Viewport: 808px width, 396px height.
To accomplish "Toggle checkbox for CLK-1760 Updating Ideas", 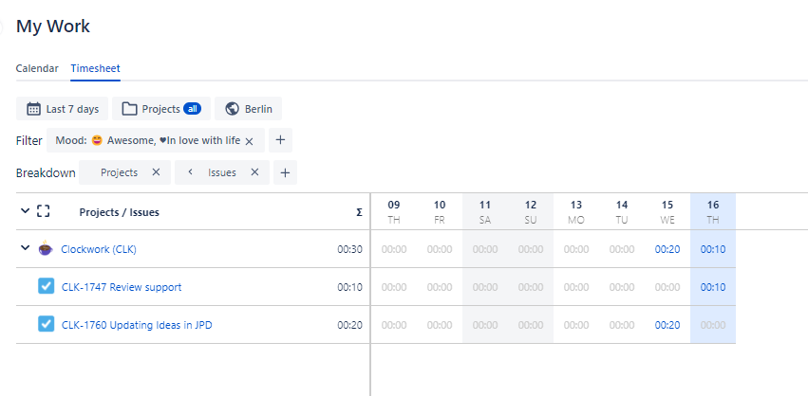I will [x=46, y=324].
